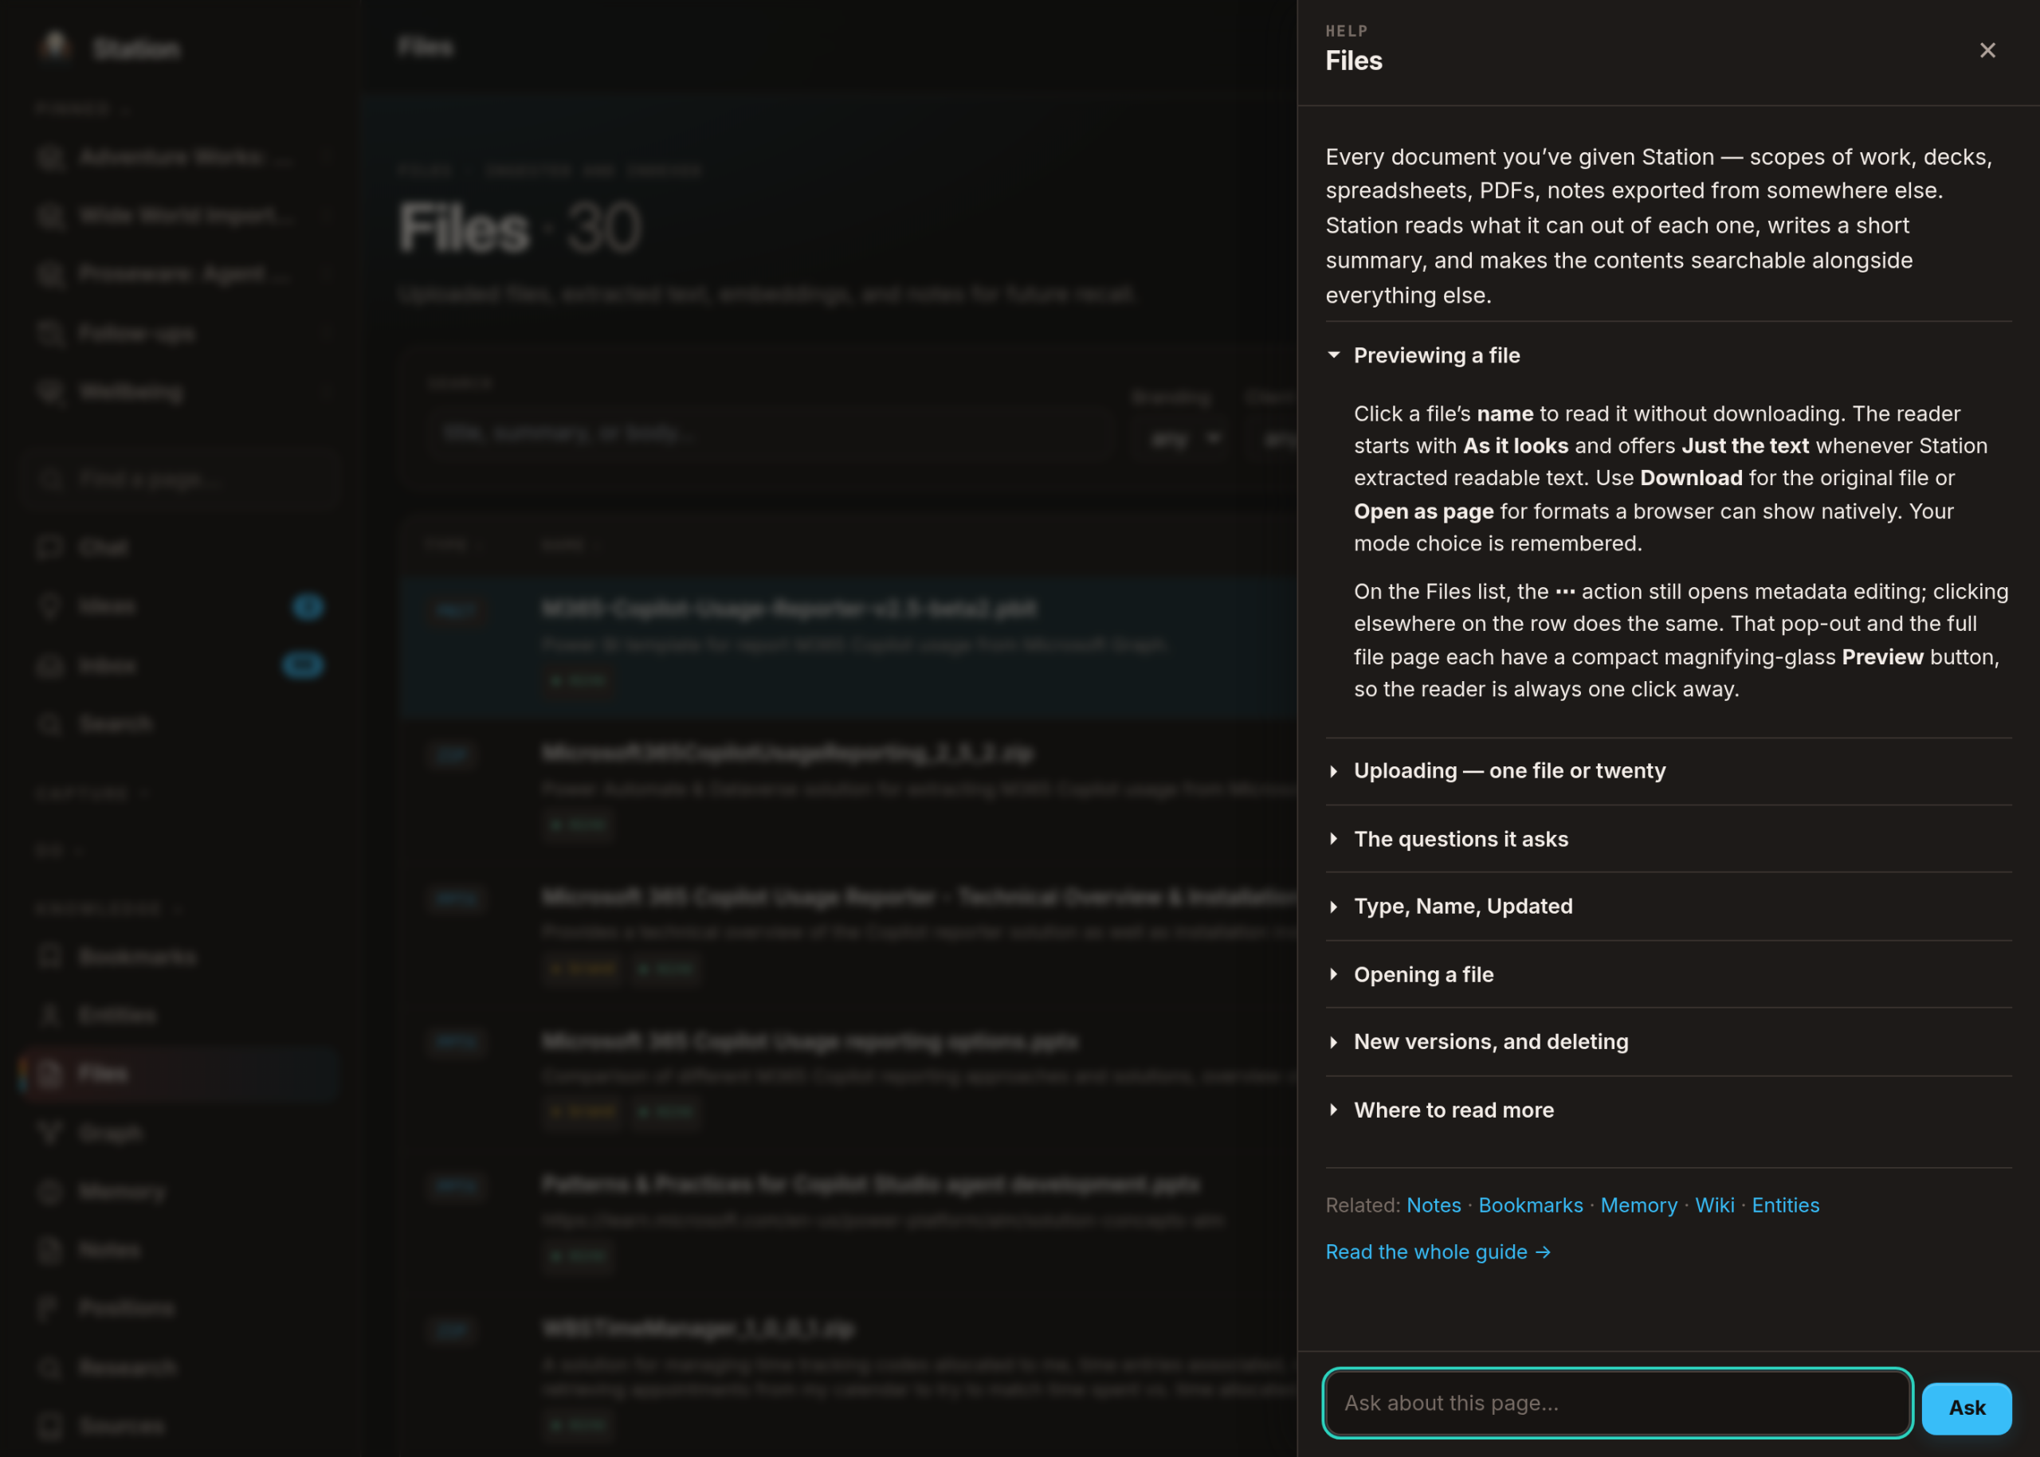
Task: Open the related Wiki help link
Action: (1714, 1205)
